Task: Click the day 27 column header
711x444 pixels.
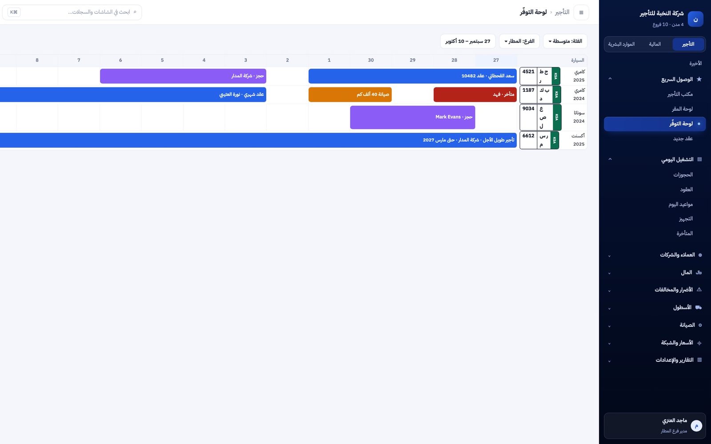Action: tap(496, 60)
